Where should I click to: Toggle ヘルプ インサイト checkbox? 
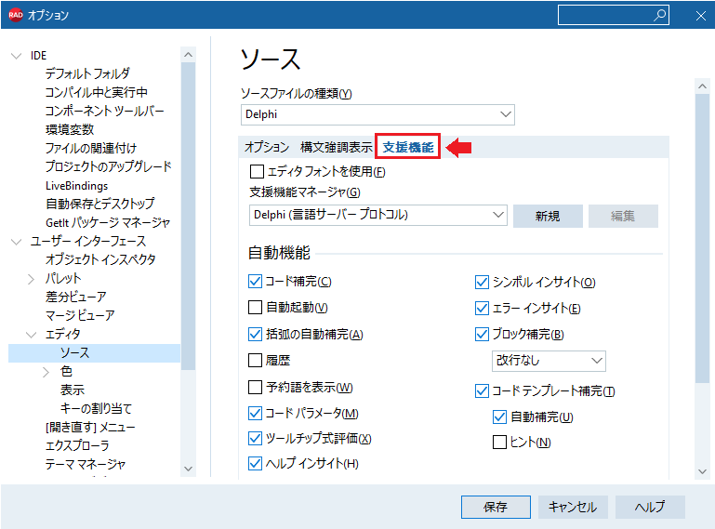[255, 463]
